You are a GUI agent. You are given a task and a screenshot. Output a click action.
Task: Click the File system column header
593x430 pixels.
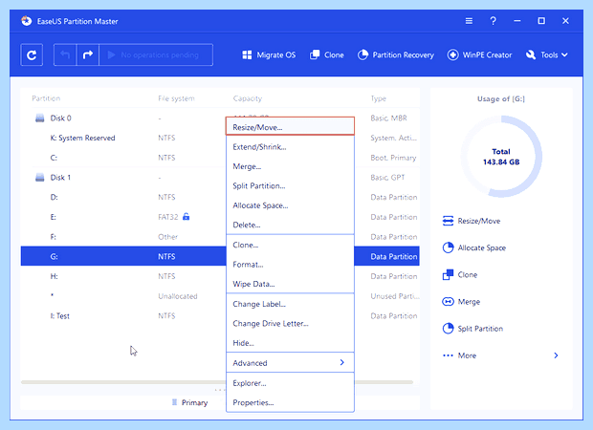click(x=176, y=98)
